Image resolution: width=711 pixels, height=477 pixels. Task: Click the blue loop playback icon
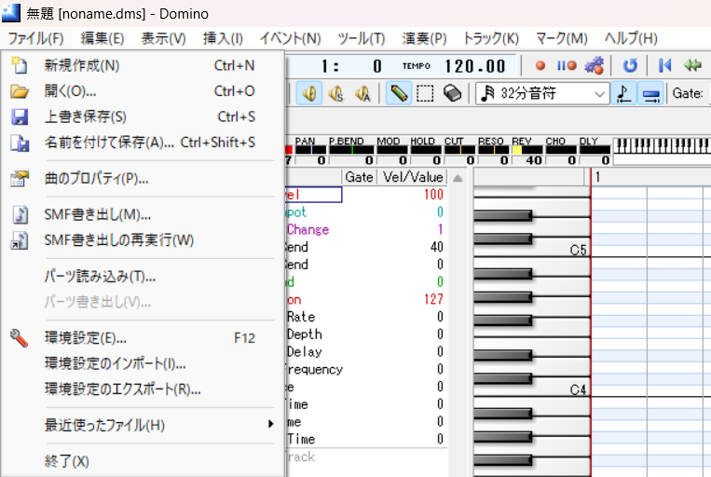pos(630,66)
